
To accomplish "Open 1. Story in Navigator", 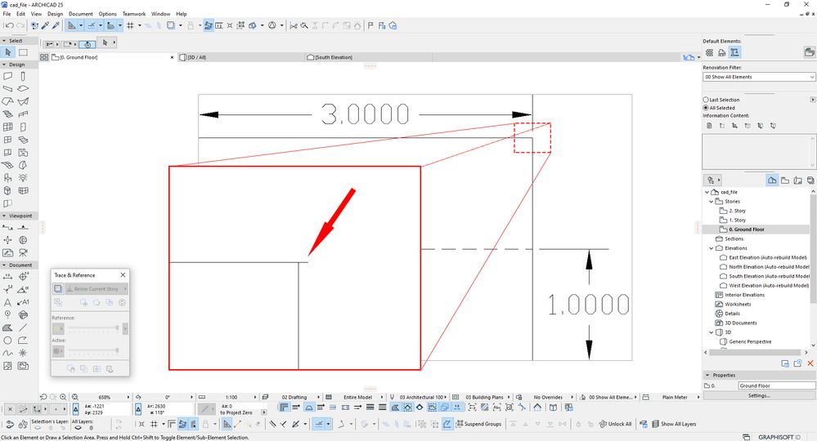I will (x=737, y=220).
